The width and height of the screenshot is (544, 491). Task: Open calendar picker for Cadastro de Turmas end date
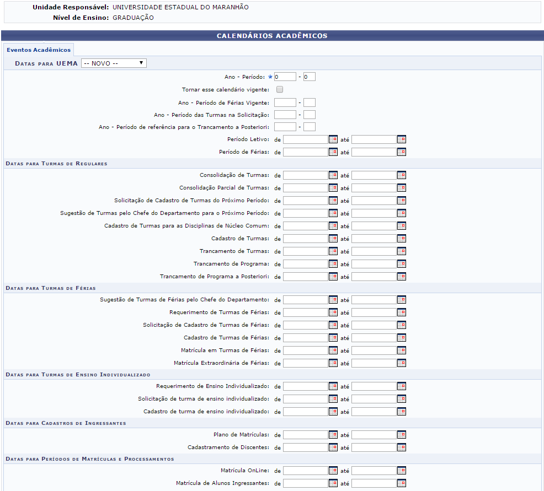401,239
